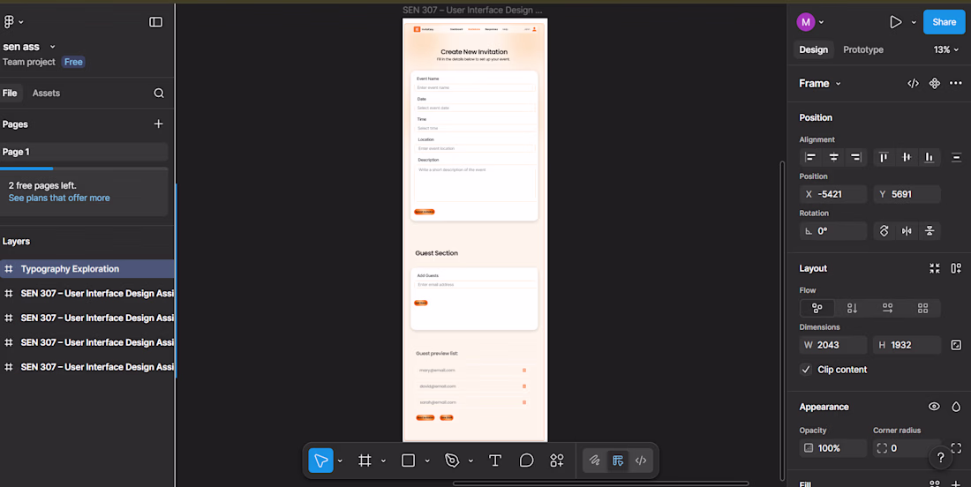Switch to the File tab
Viewport: 971px width, 487px height.
10,93
